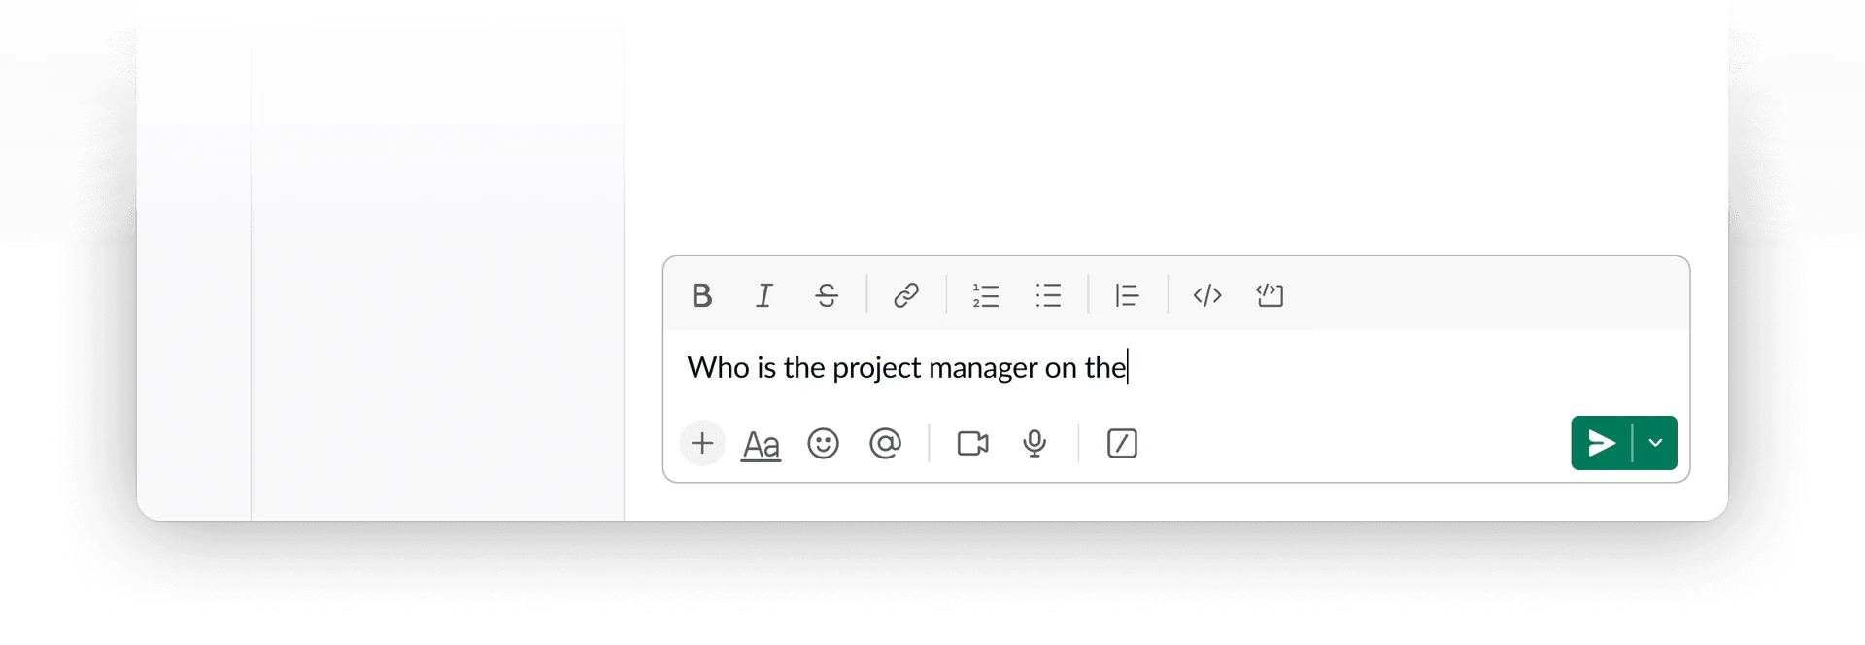Apply inline code formatting
The image size is (1865, 645).
click(1206, 295)
